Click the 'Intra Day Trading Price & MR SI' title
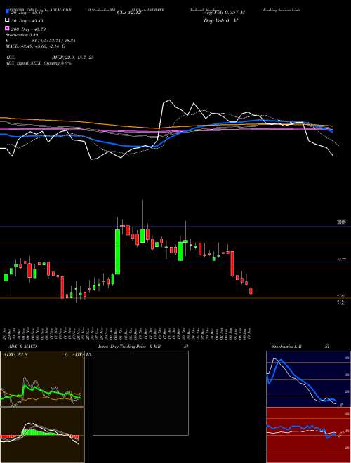Image resolution: width=351 pixels, height=463 pixels. click(x=143, y=347)
